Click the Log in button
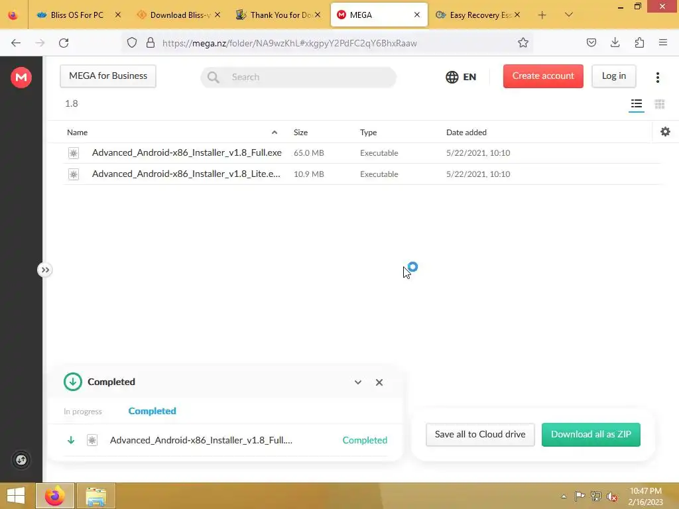Viewport: 679px width, 509px height. point(613,76)
